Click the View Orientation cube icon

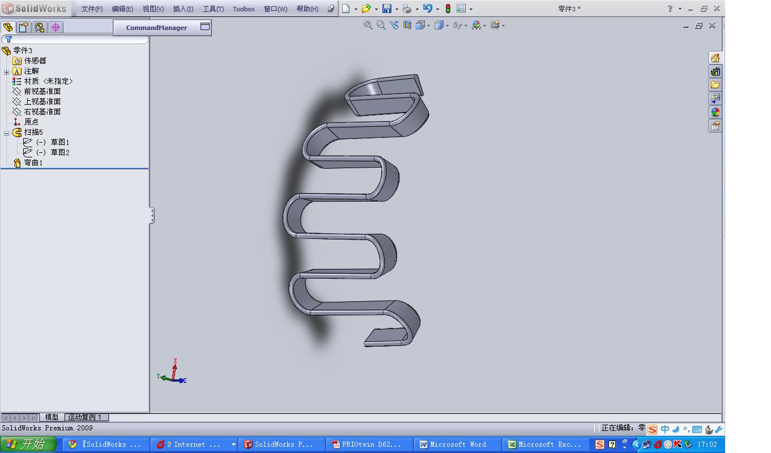420,25
